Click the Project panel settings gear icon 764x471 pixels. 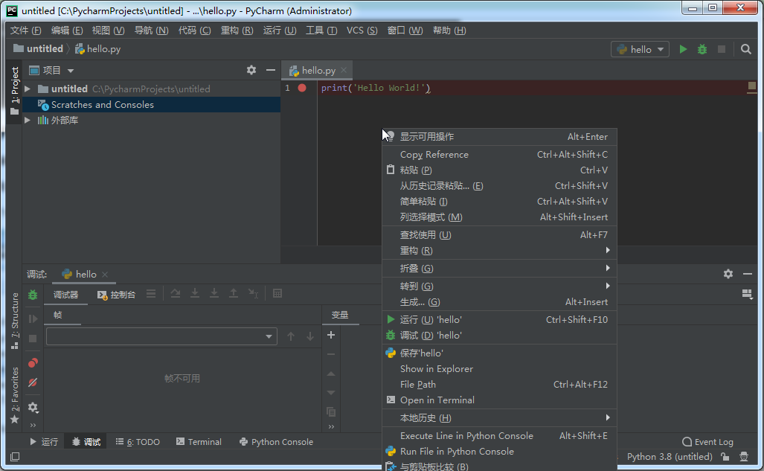point(251,70)
